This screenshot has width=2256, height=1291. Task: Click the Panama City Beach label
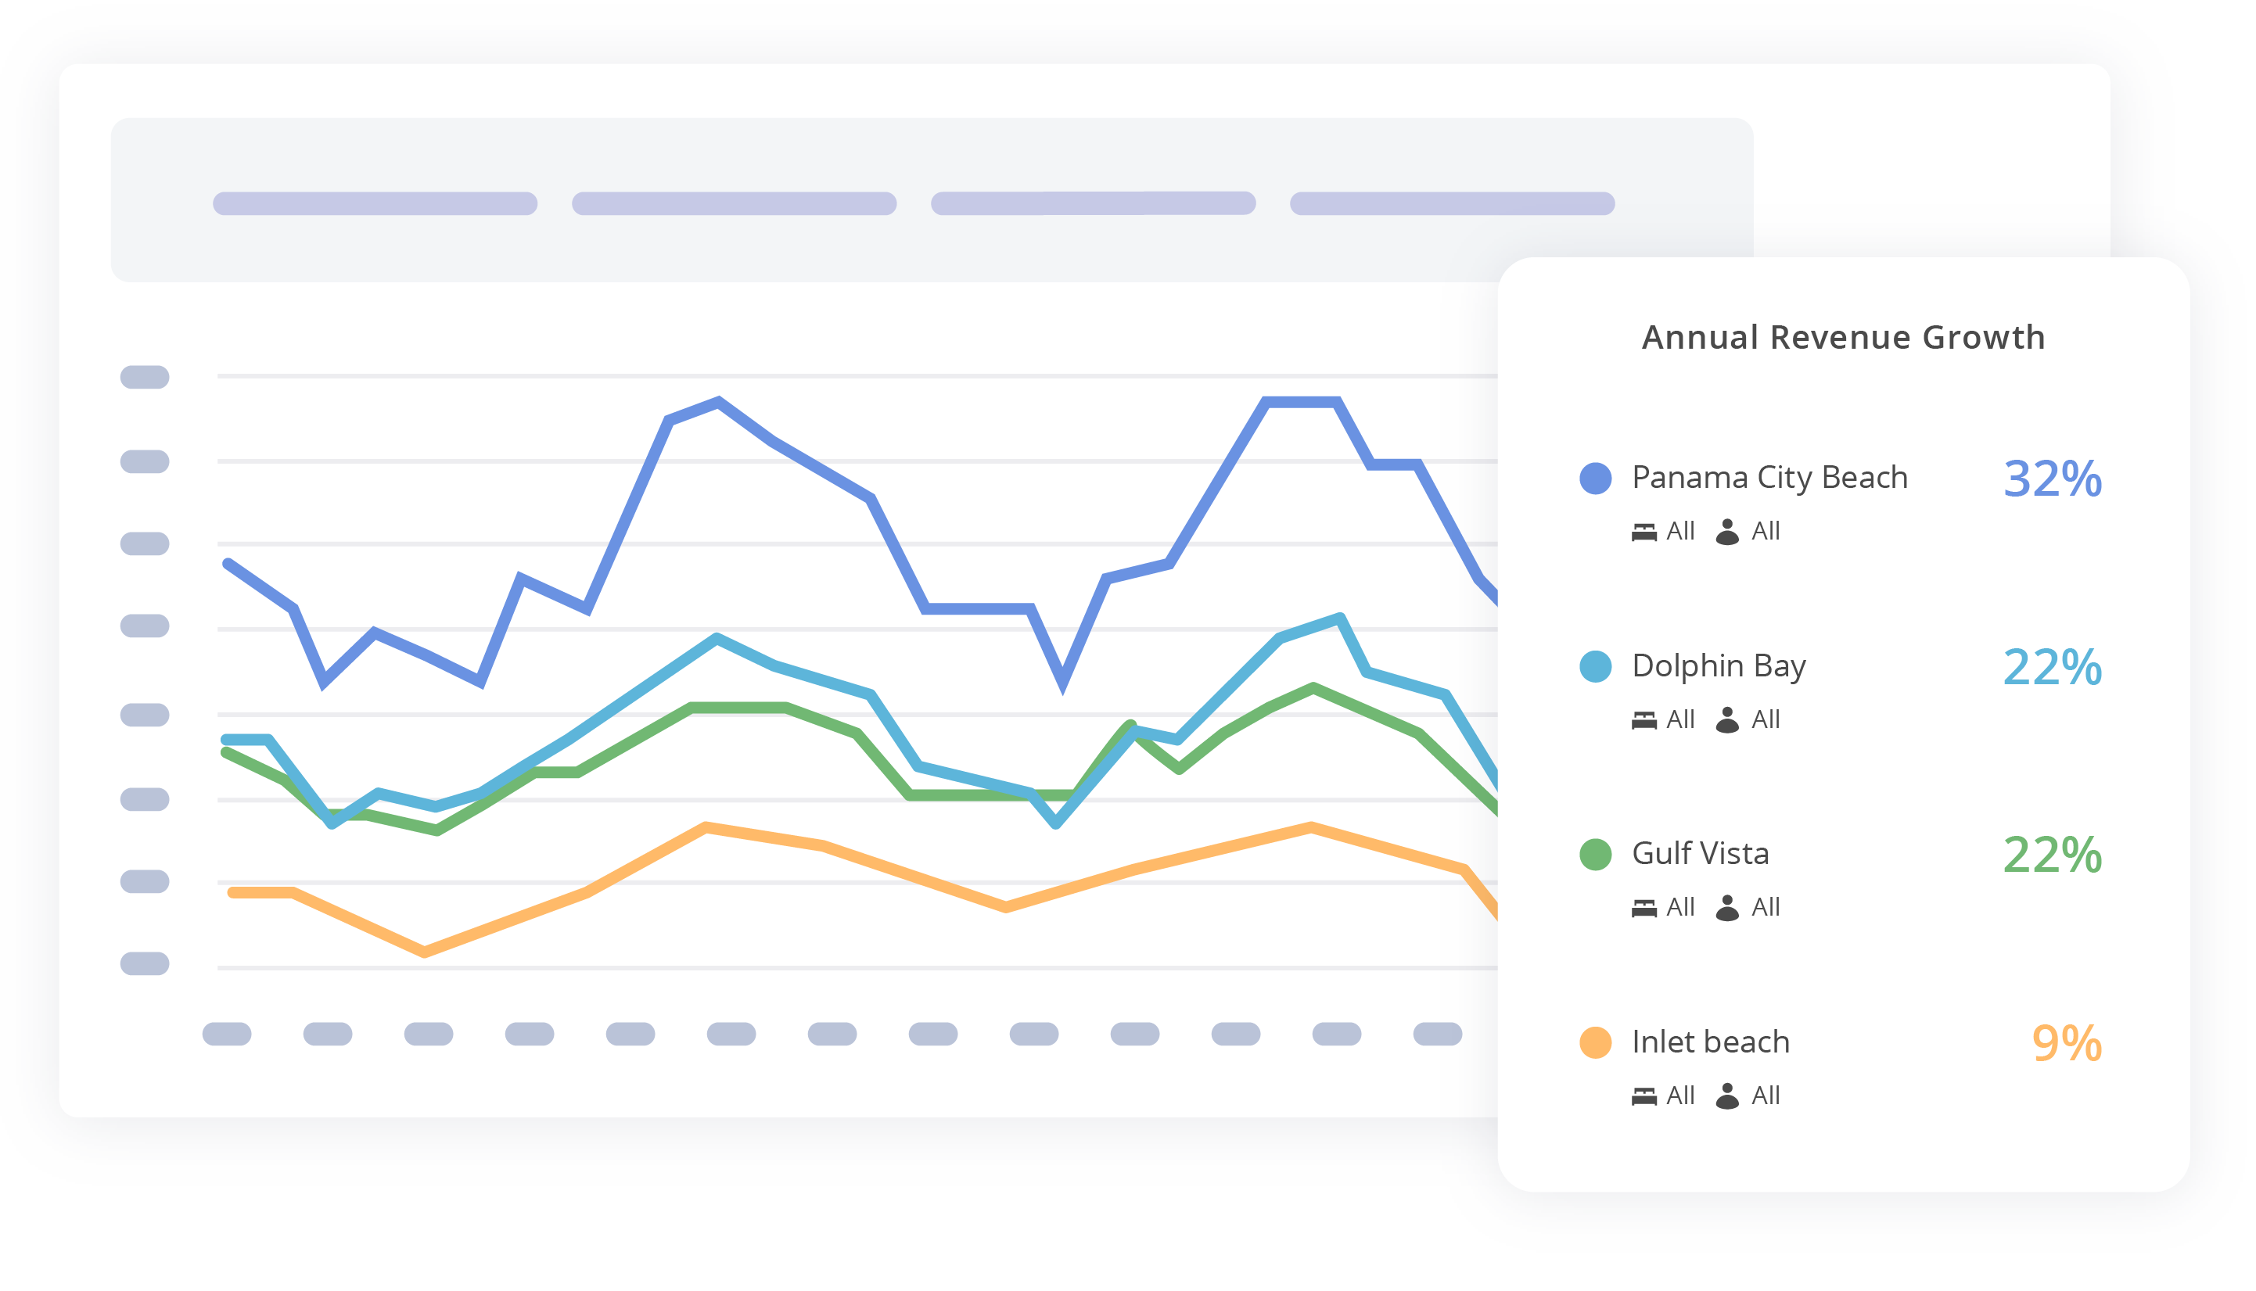(x=1769, y=478)
